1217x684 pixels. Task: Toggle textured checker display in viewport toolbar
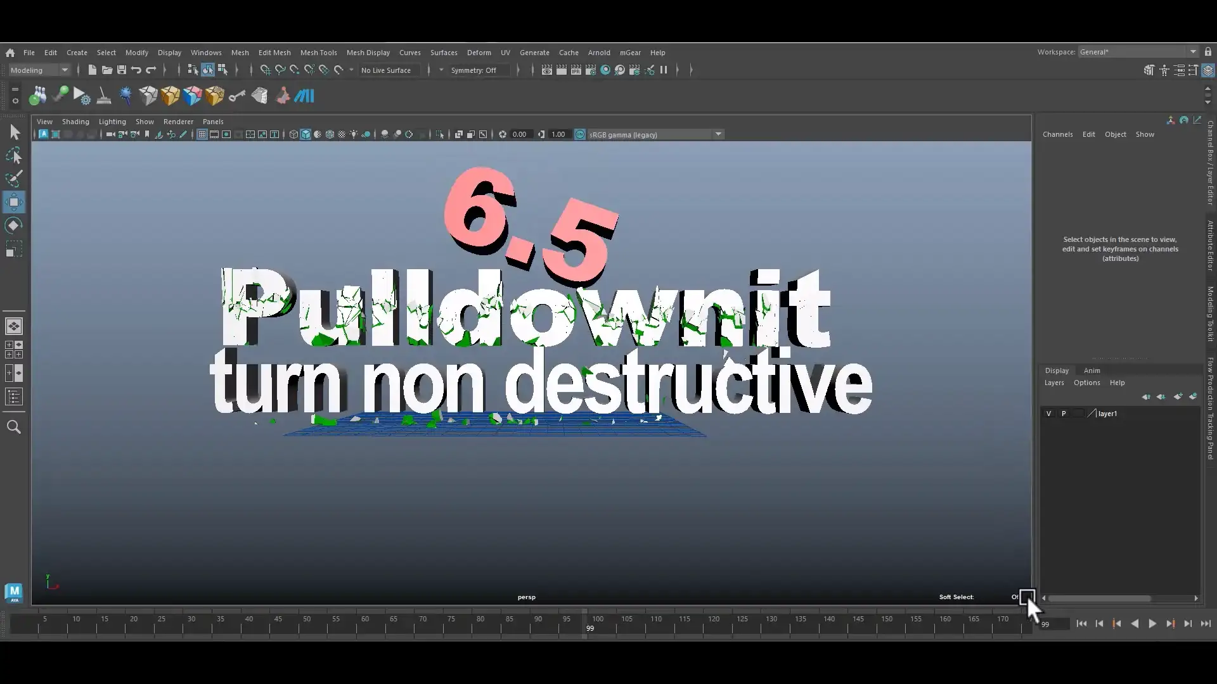(342, 134)
